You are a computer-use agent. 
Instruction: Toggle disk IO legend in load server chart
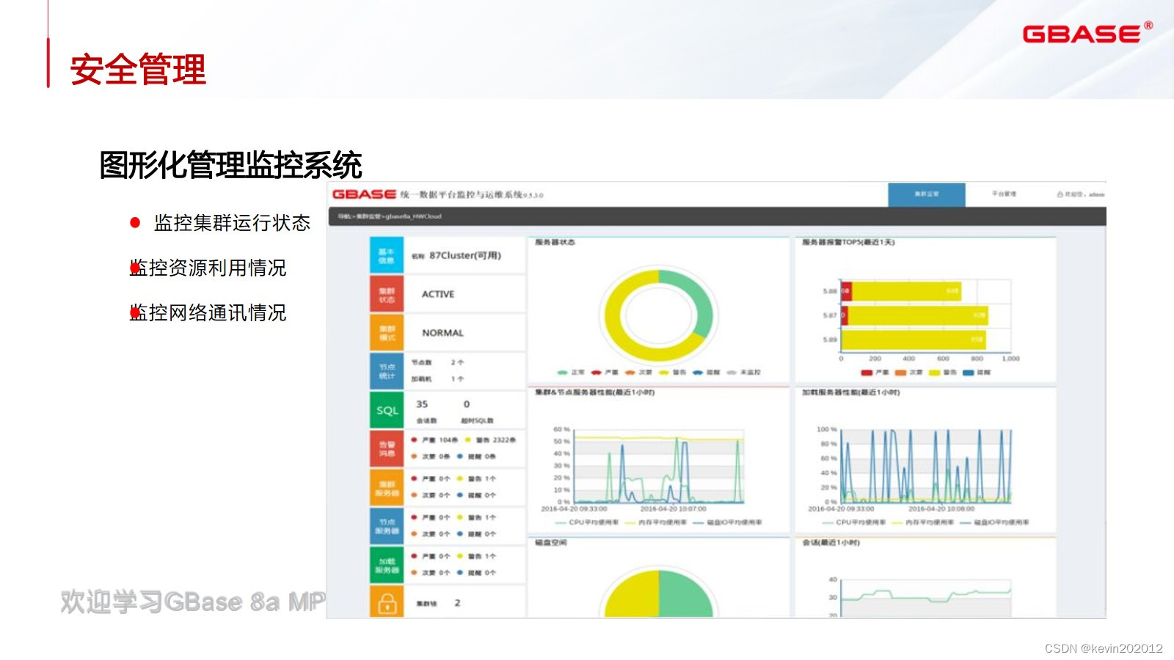point(994,523)
